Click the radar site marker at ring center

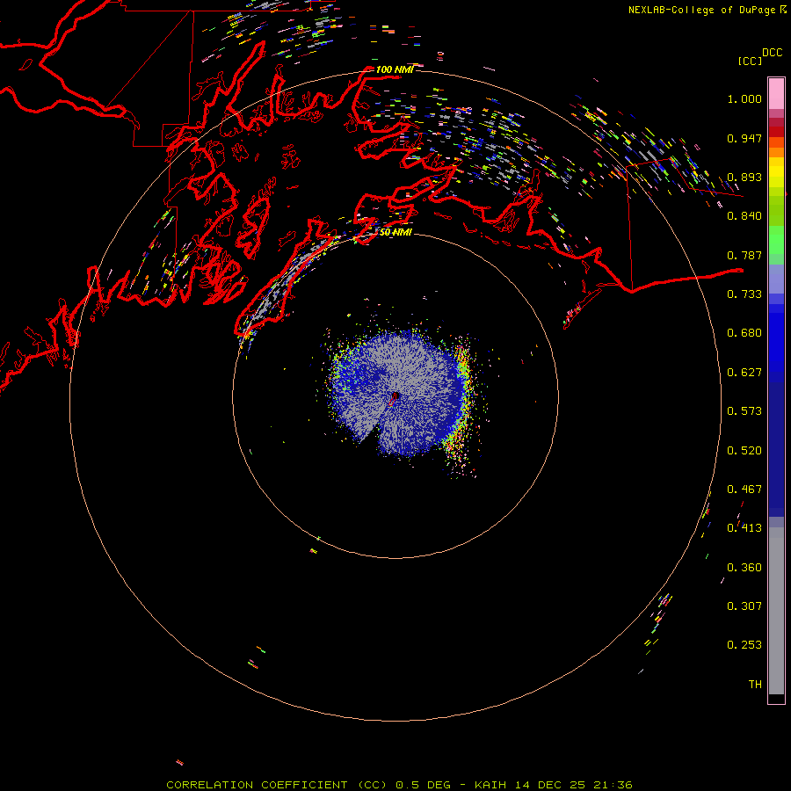click(395, 396)
